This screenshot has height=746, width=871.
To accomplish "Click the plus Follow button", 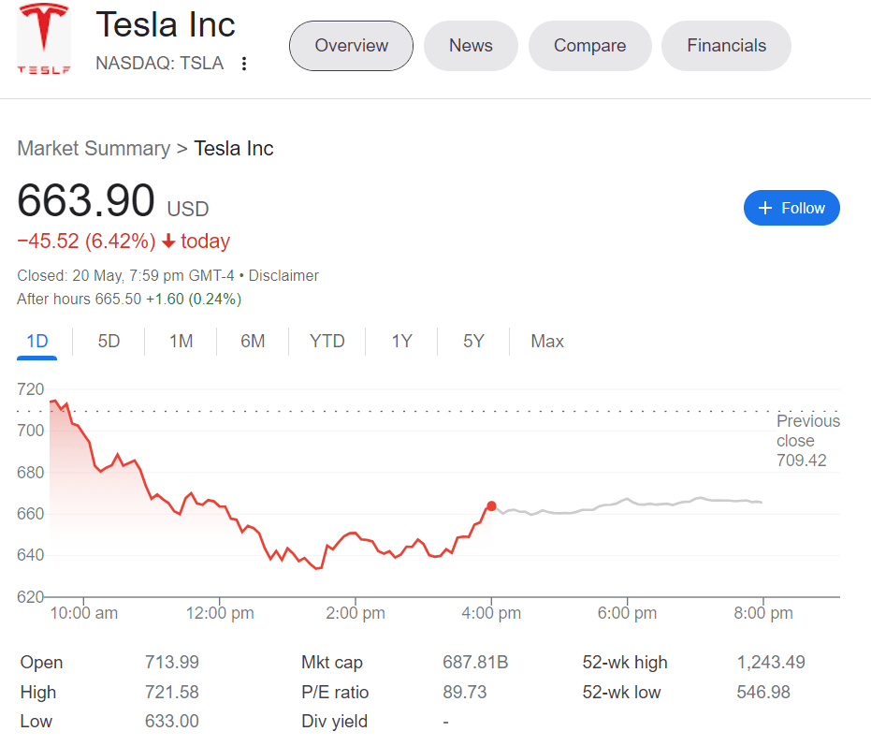I will tap(791, 208).
